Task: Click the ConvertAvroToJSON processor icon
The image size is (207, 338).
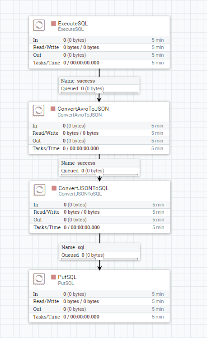Action: 38,111
